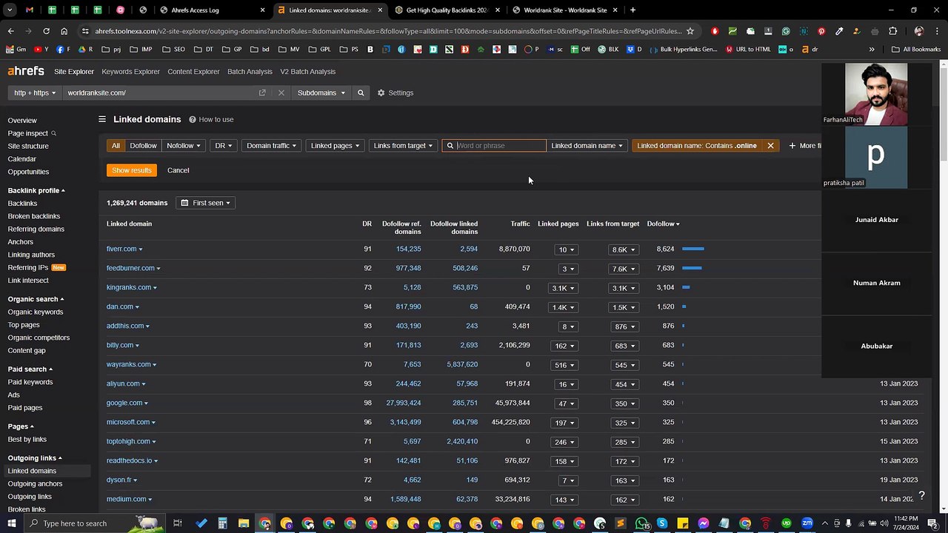Screen dimensions: 948x533
Task: Open the Nofollow filter dropdown
Action: 184,146
